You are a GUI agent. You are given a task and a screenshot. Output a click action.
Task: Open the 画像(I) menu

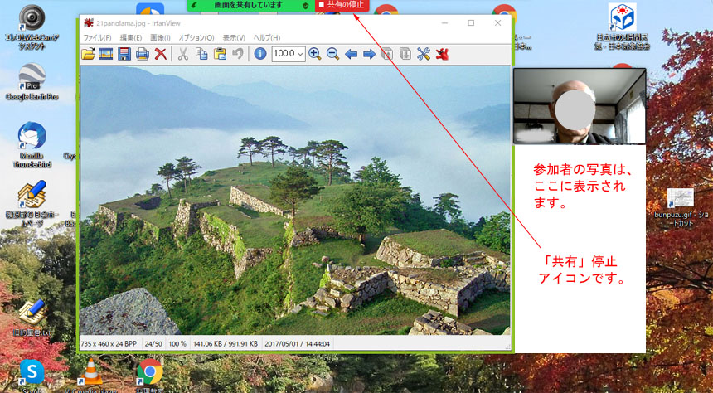tap(160, 38)
